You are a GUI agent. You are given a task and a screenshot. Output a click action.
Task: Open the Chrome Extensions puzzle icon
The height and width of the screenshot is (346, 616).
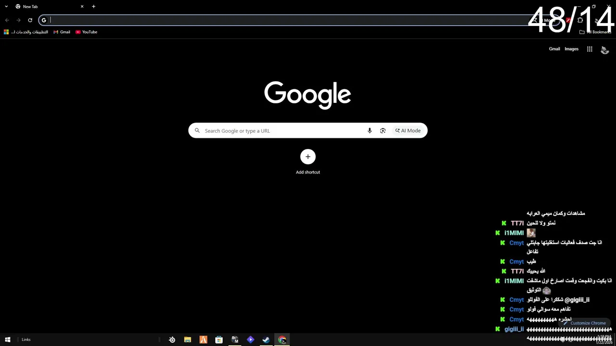click(580, 20)
